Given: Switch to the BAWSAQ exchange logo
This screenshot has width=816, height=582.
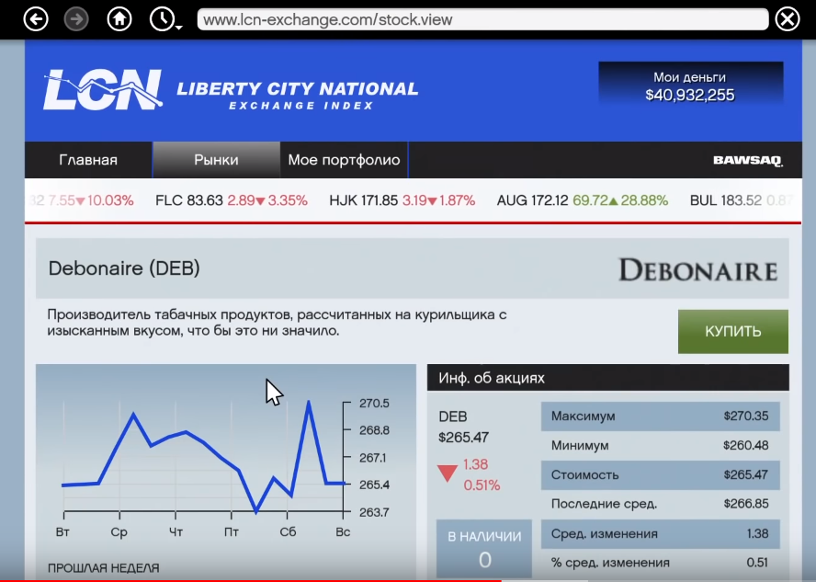Looking at the screenshot, I should click(x=747, y=160).
